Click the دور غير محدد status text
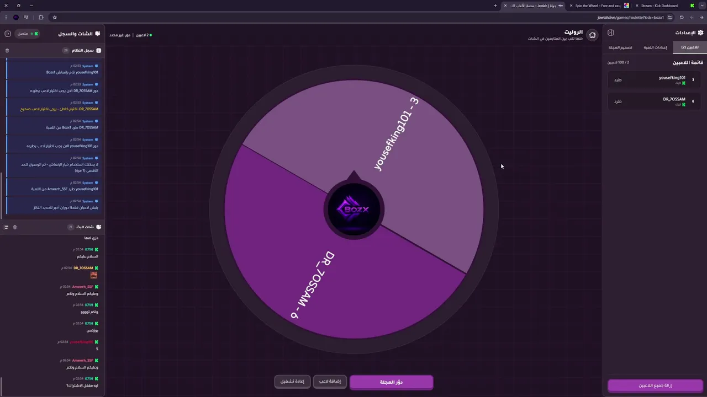The image size is (707, 397). point(120,35)
